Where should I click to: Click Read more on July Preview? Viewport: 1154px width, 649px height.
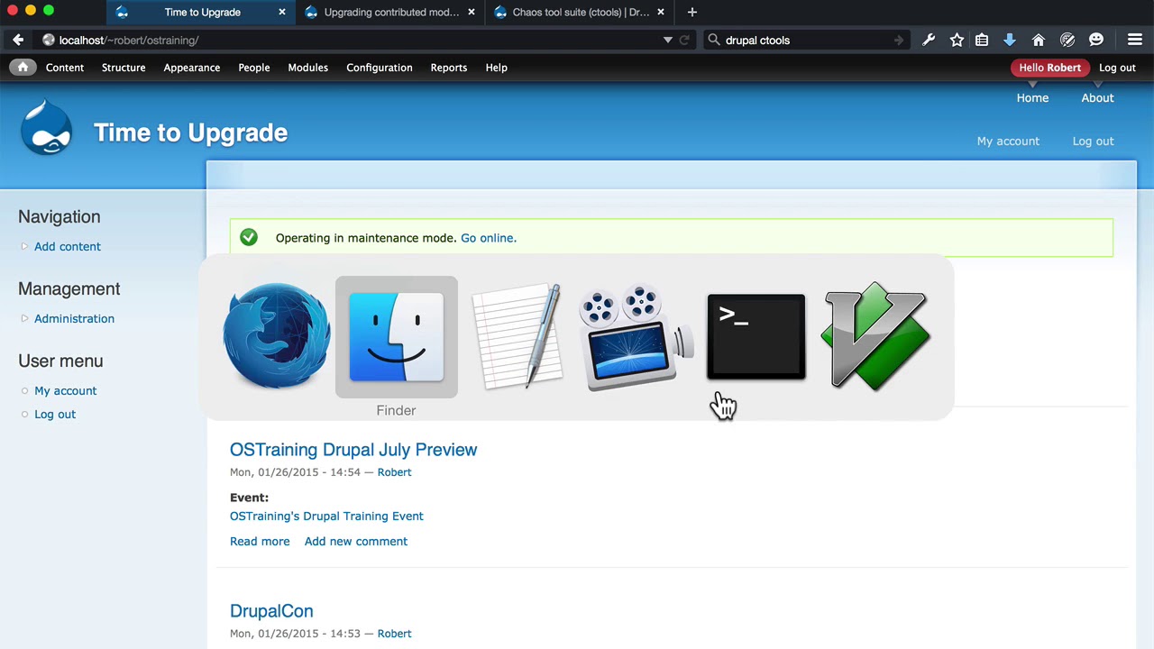260,541
